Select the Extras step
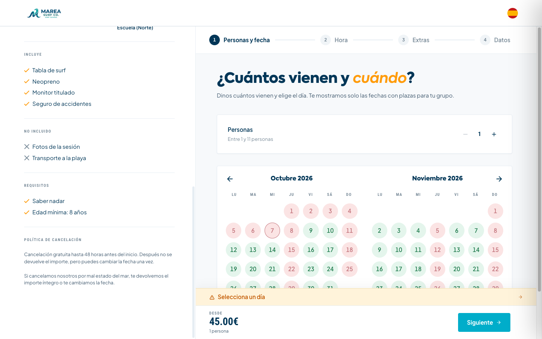542x339 pixels. click(x=414, y=40)
